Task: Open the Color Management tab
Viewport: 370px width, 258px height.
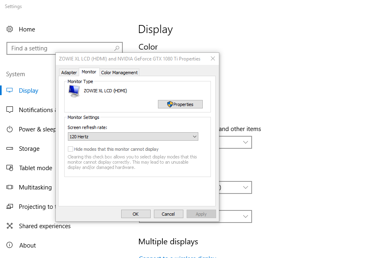Action: [120, 73]
